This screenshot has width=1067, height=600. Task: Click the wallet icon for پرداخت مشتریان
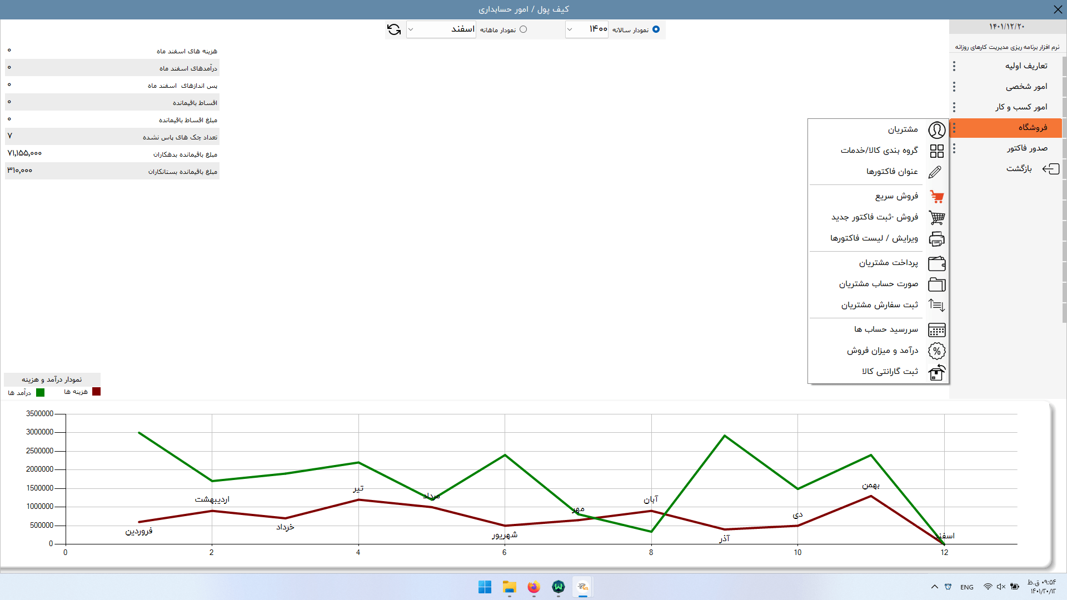[936, 263]
